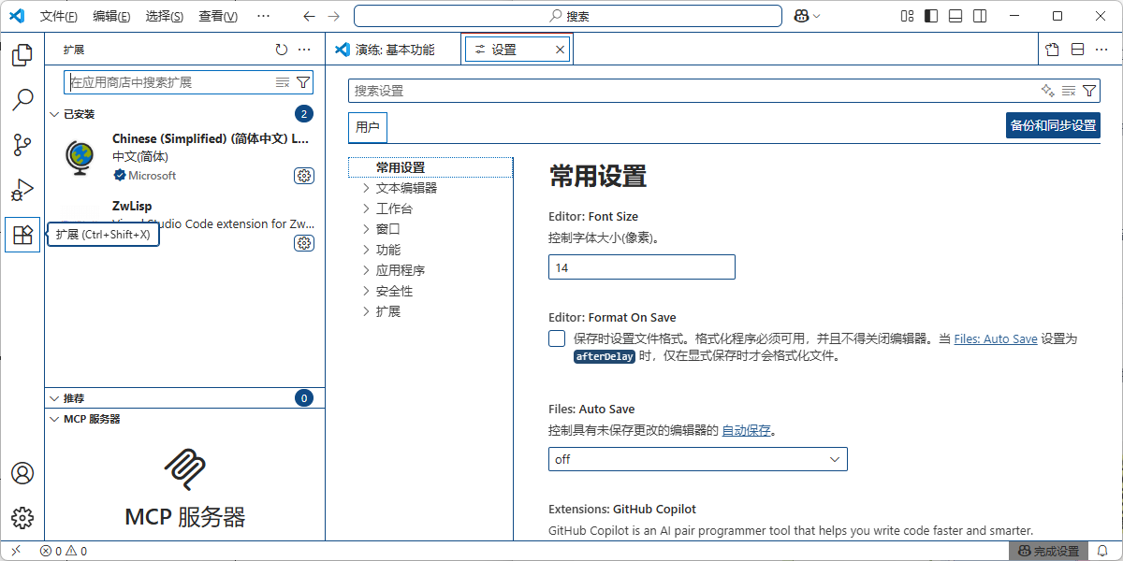Screen dimensions: 1123x561
Task: Click the title bar command search box
Action: [568, 16]
